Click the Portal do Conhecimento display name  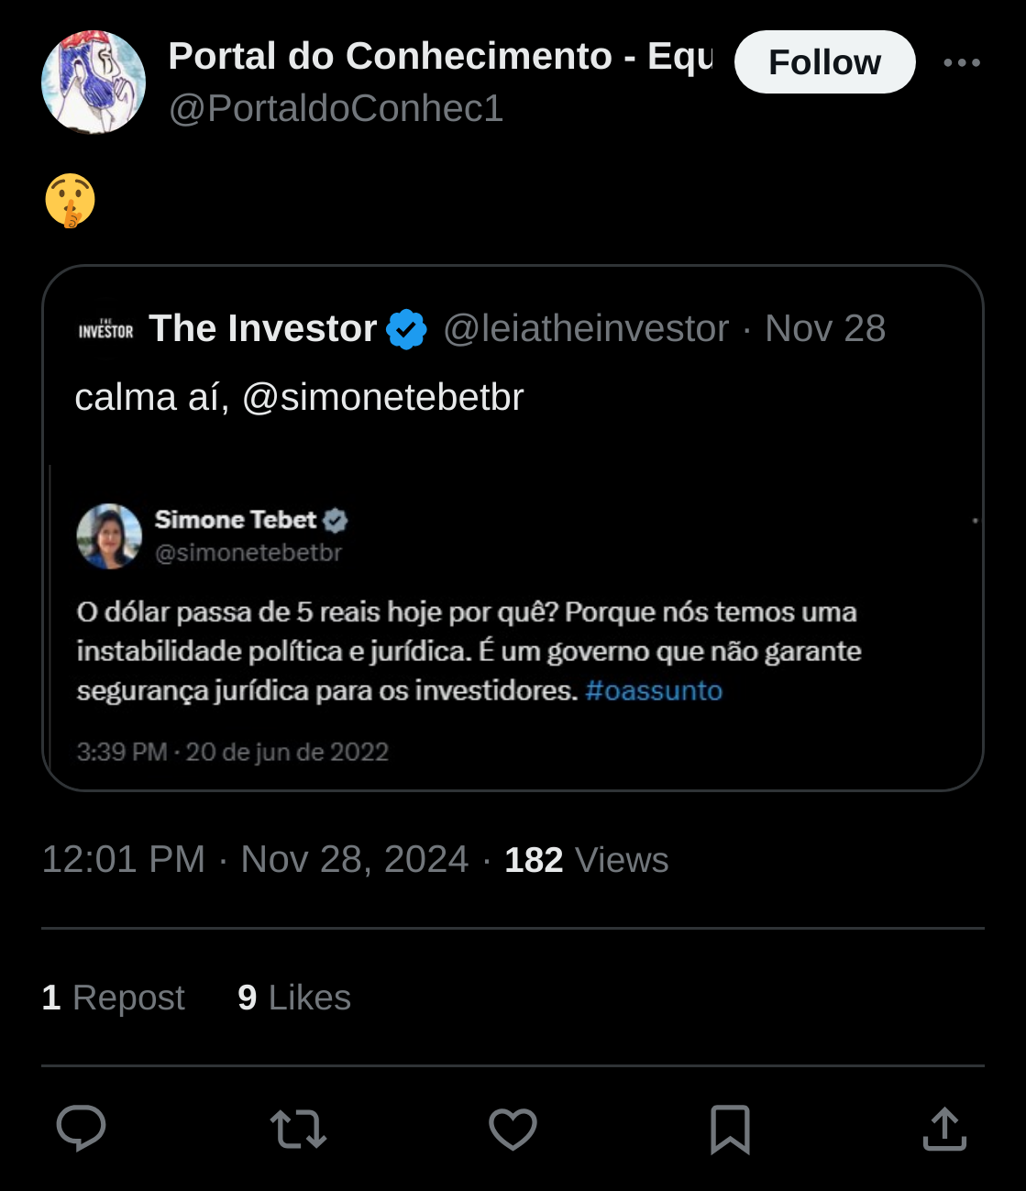tap(440, 56)
